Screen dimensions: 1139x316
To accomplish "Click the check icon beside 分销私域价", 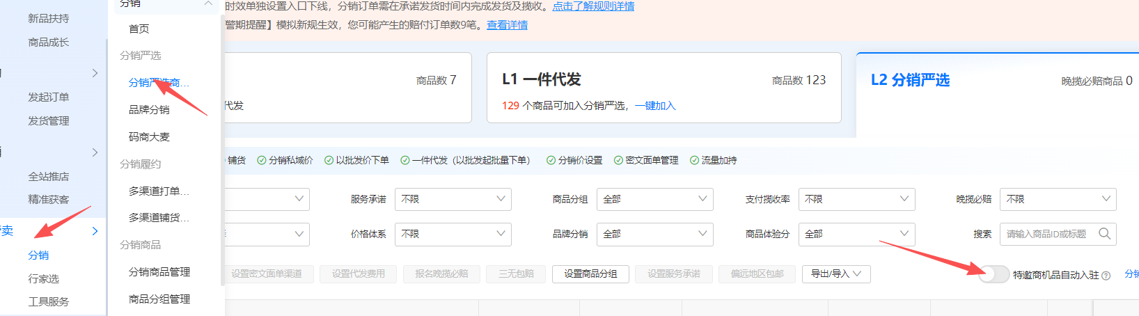I will click(262, 161).
